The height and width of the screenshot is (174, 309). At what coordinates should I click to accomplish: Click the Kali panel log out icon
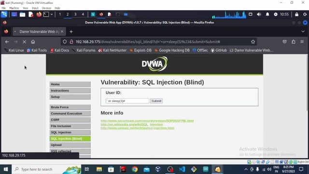pyautogui.click(x=305, y=14)
